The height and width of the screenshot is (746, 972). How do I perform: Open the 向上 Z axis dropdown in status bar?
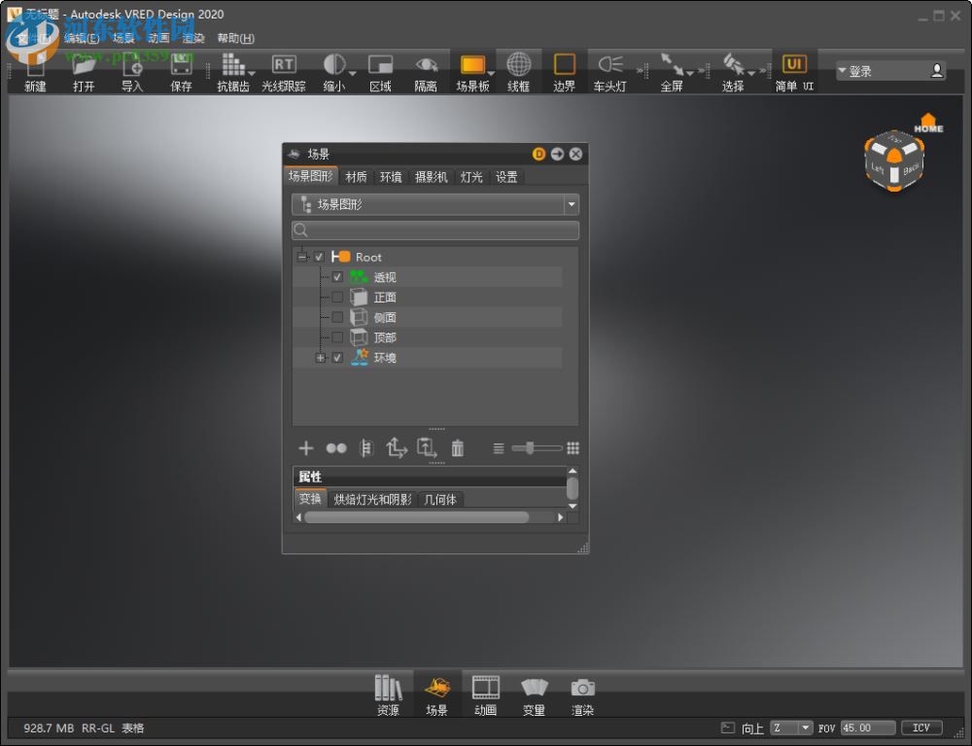click(x=806, y=727)
